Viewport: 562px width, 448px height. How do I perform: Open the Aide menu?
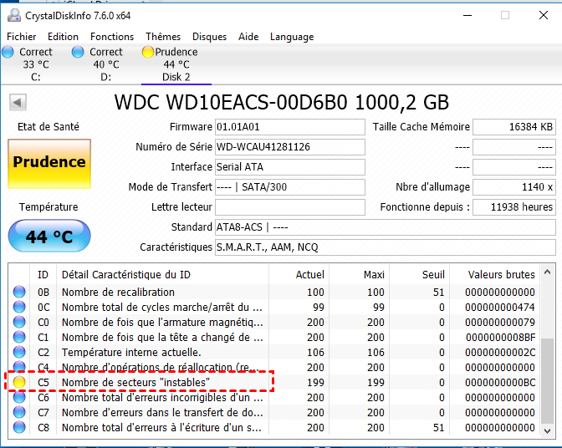click(248, 37)
